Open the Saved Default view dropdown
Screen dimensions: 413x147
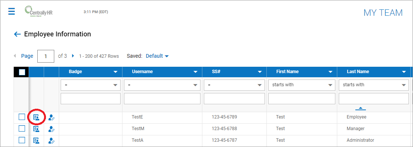(x=157, y=56)
